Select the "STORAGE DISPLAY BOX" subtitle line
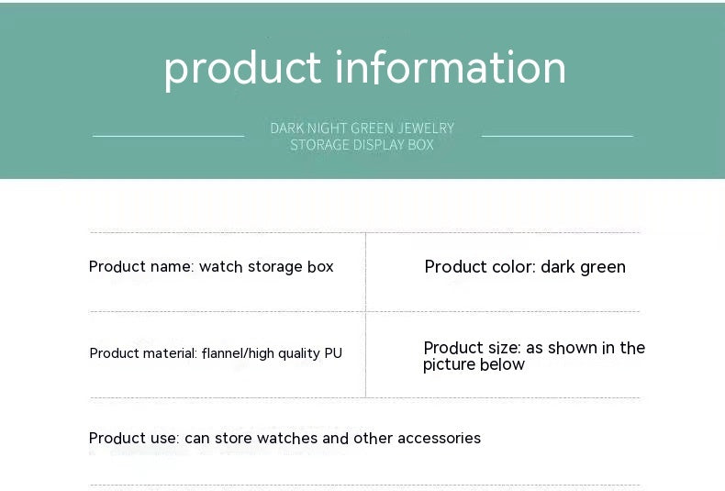Image resolution: width=725 pixels, height=491 pixels. (x=362, y=145)
